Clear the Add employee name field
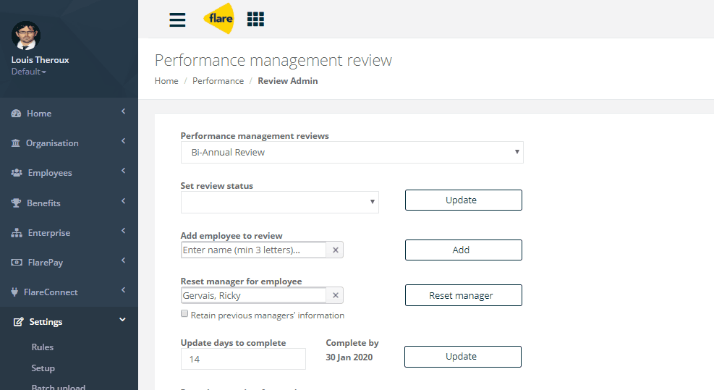Viewport: 714px width, 390px height. click(x=335, y=250)
